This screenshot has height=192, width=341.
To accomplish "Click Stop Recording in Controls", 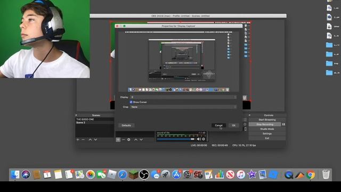I will tap(265, 124).
